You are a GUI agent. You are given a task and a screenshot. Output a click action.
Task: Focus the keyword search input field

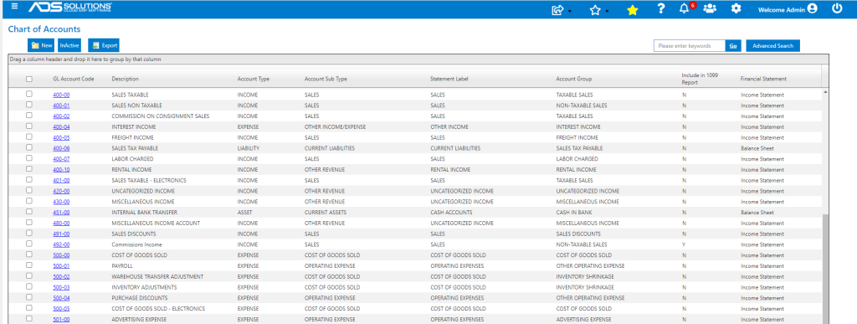click(690, 46)
